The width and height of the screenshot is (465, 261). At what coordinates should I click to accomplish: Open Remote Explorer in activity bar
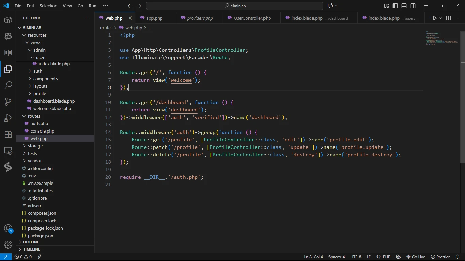tap(8, 151)
